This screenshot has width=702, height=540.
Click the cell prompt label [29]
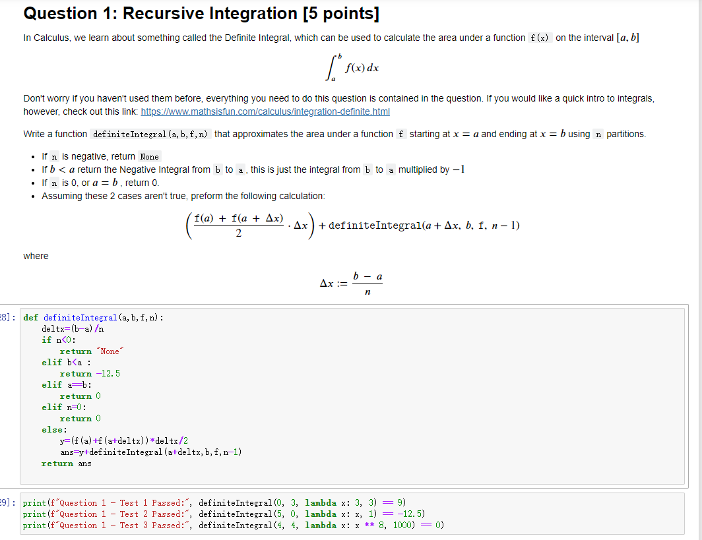click(7, 502)
